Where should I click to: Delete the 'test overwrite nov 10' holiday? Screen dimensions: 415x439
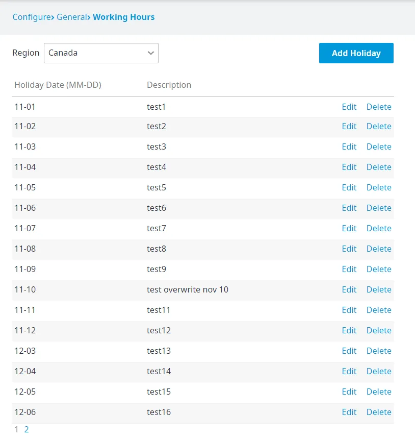(x=379, y=290)
